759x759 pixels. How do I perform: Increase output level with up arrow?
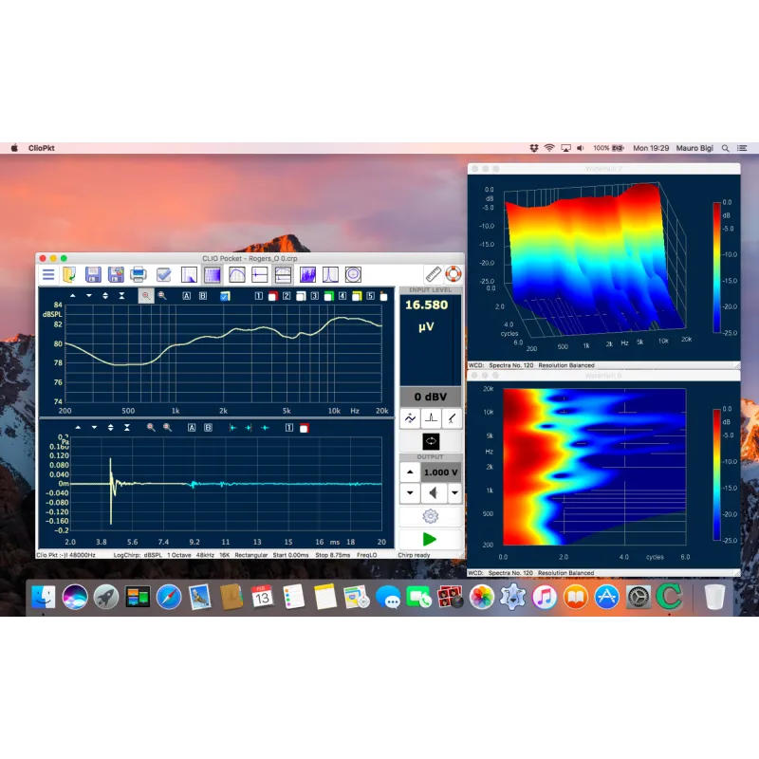[x=410, y=472]
